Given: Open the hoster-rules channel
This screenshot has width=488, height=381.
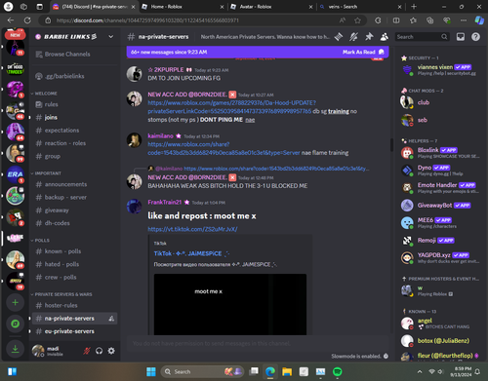Looking at the screenshot, I should click(74, 305).
